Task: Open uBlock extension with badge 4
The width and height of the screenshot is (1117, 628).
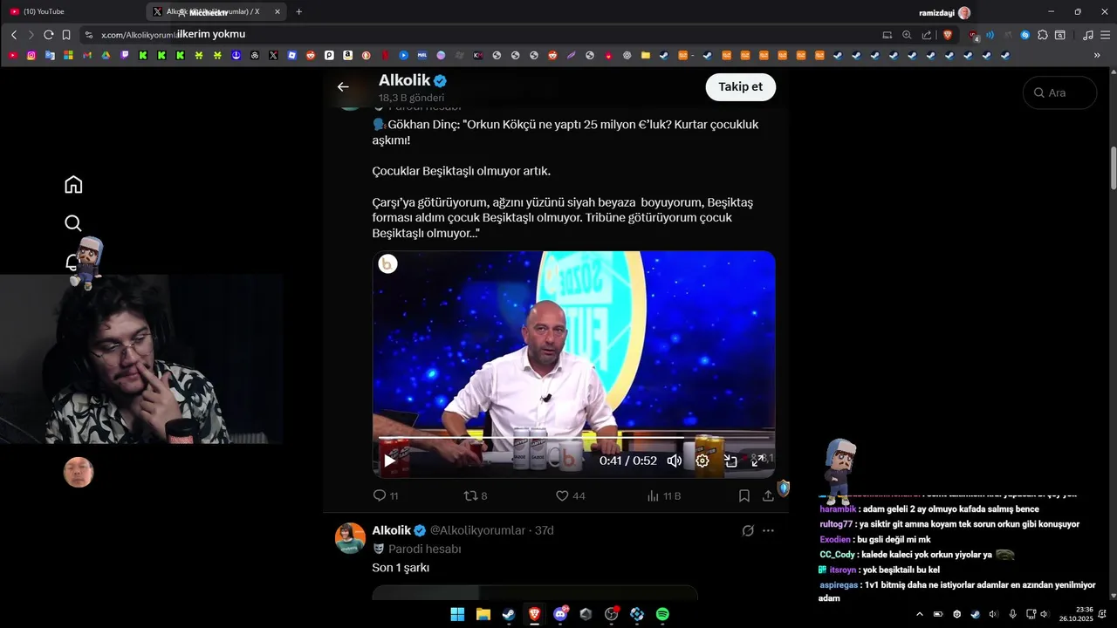Action: point(974,36)
